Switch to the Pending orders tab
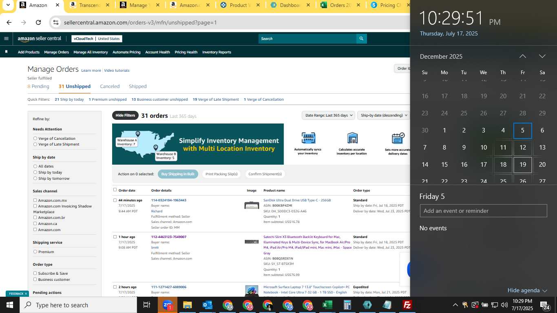Screen dimensions: 557x313 (38, 86)
